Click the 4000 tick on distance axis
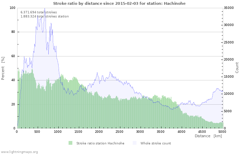Screen dimensions: 240x154 click(181, 132)
